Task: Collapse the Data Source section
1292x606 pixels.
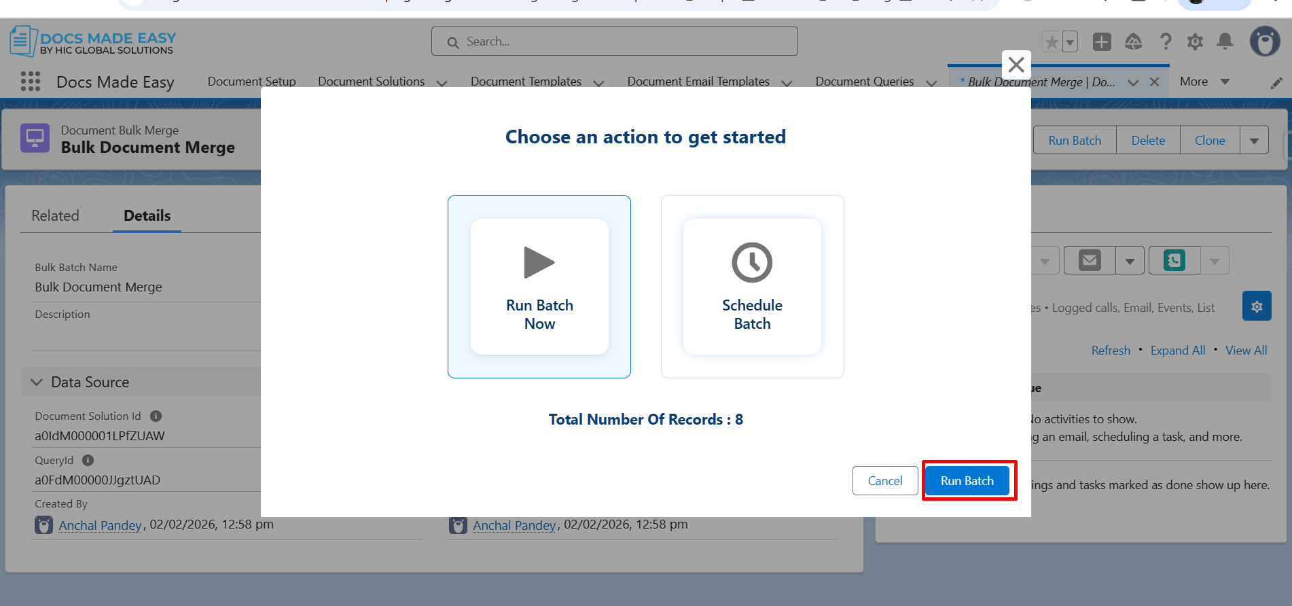Action: click(x=37, y=382)
